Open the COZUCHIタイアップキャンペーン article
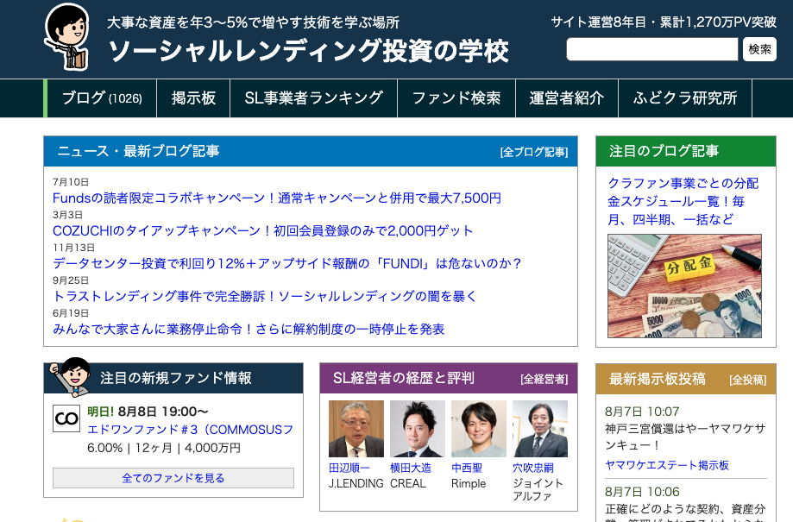Screen dimensions: 793x522 pyautogui.click(x=263, y=230)
